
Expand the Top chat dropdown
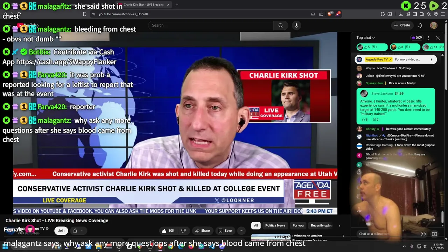366,38
